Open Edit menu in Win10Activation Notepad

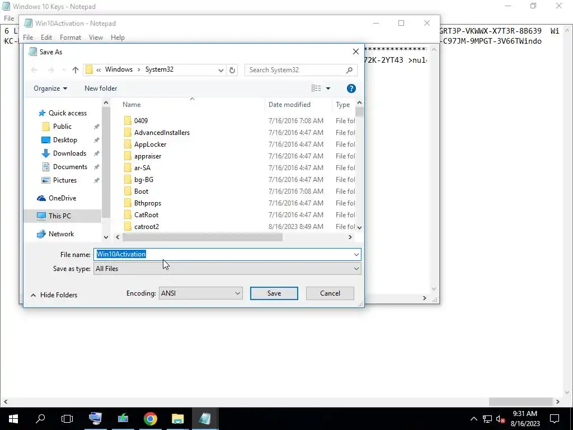(x=46, y=38)
